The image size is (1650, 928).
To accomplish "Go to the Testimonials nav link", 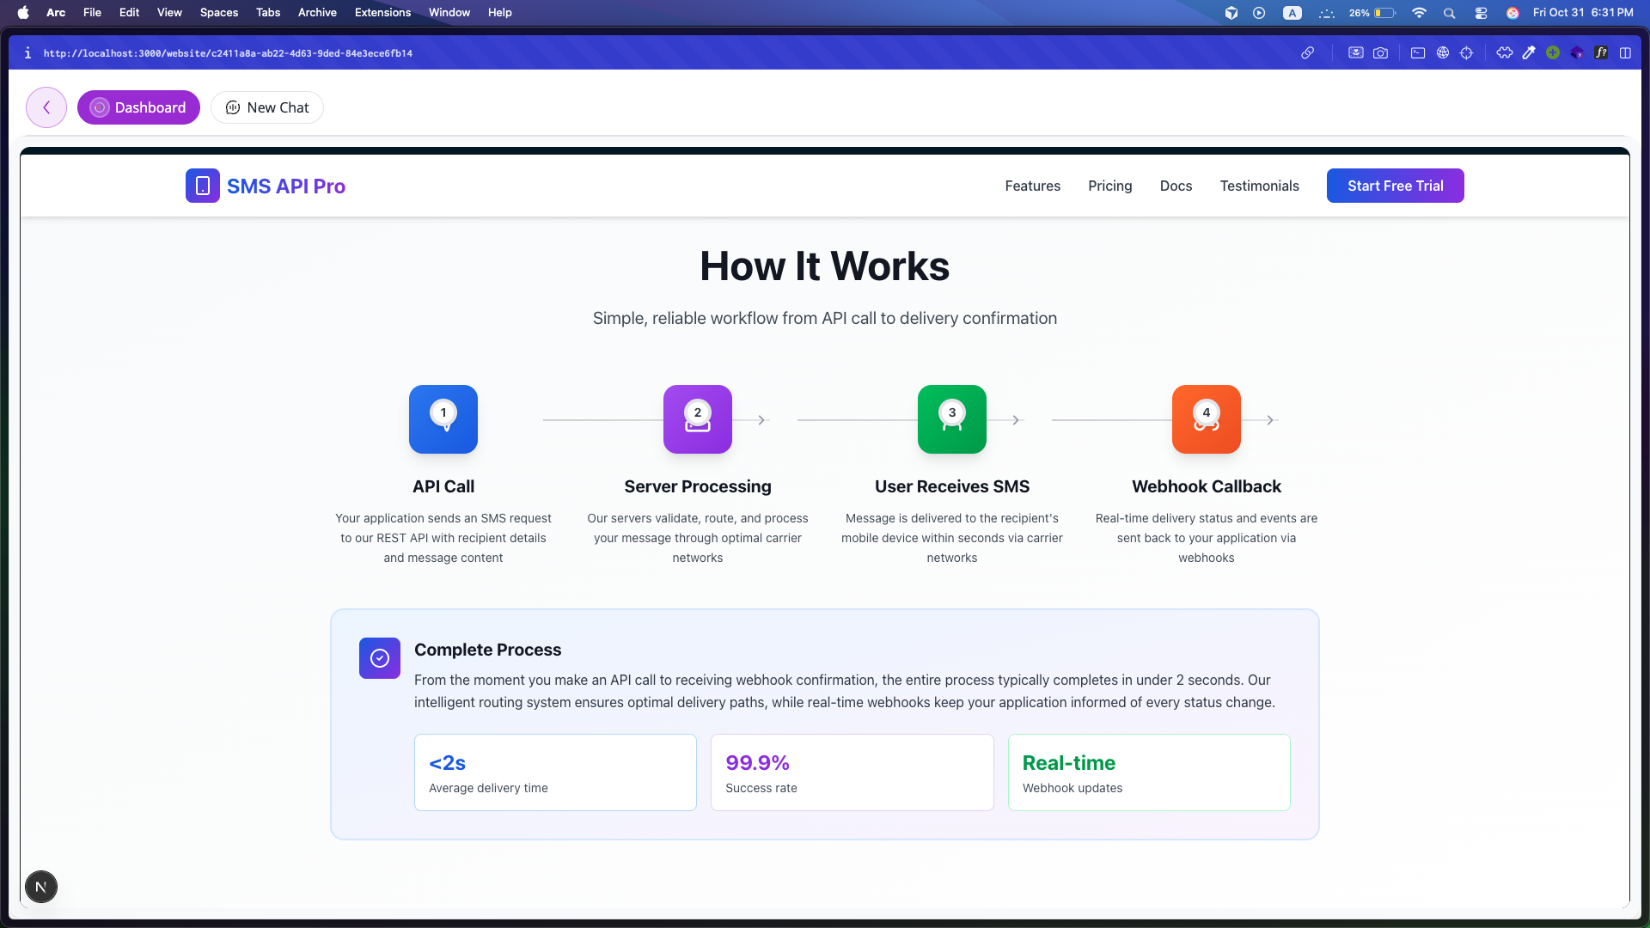I will [x=1259, y=186].
